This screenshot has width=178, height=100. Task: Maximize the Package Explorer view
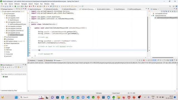pos(26,9)
